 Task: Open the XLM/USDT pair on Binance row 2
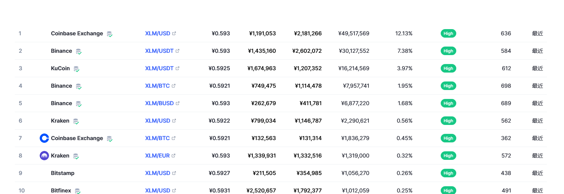pyautogui.click(x=159, y=51)
